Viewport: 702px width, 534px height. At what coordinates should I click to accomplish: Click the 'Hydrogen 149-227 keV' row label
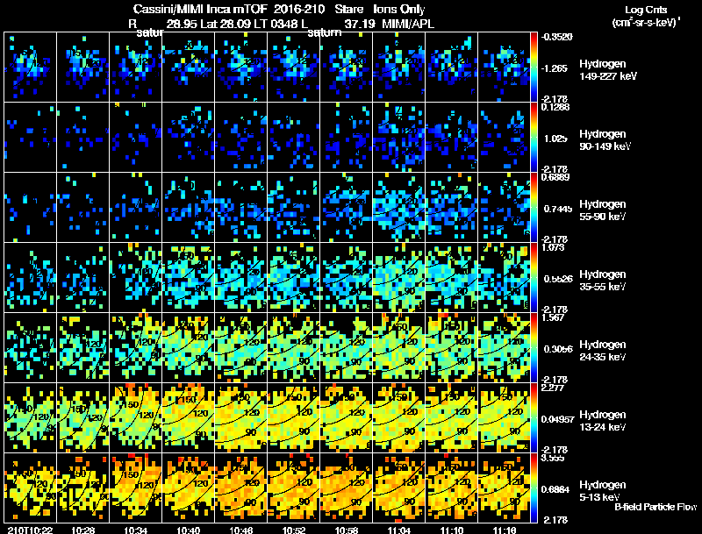(607, 70)
